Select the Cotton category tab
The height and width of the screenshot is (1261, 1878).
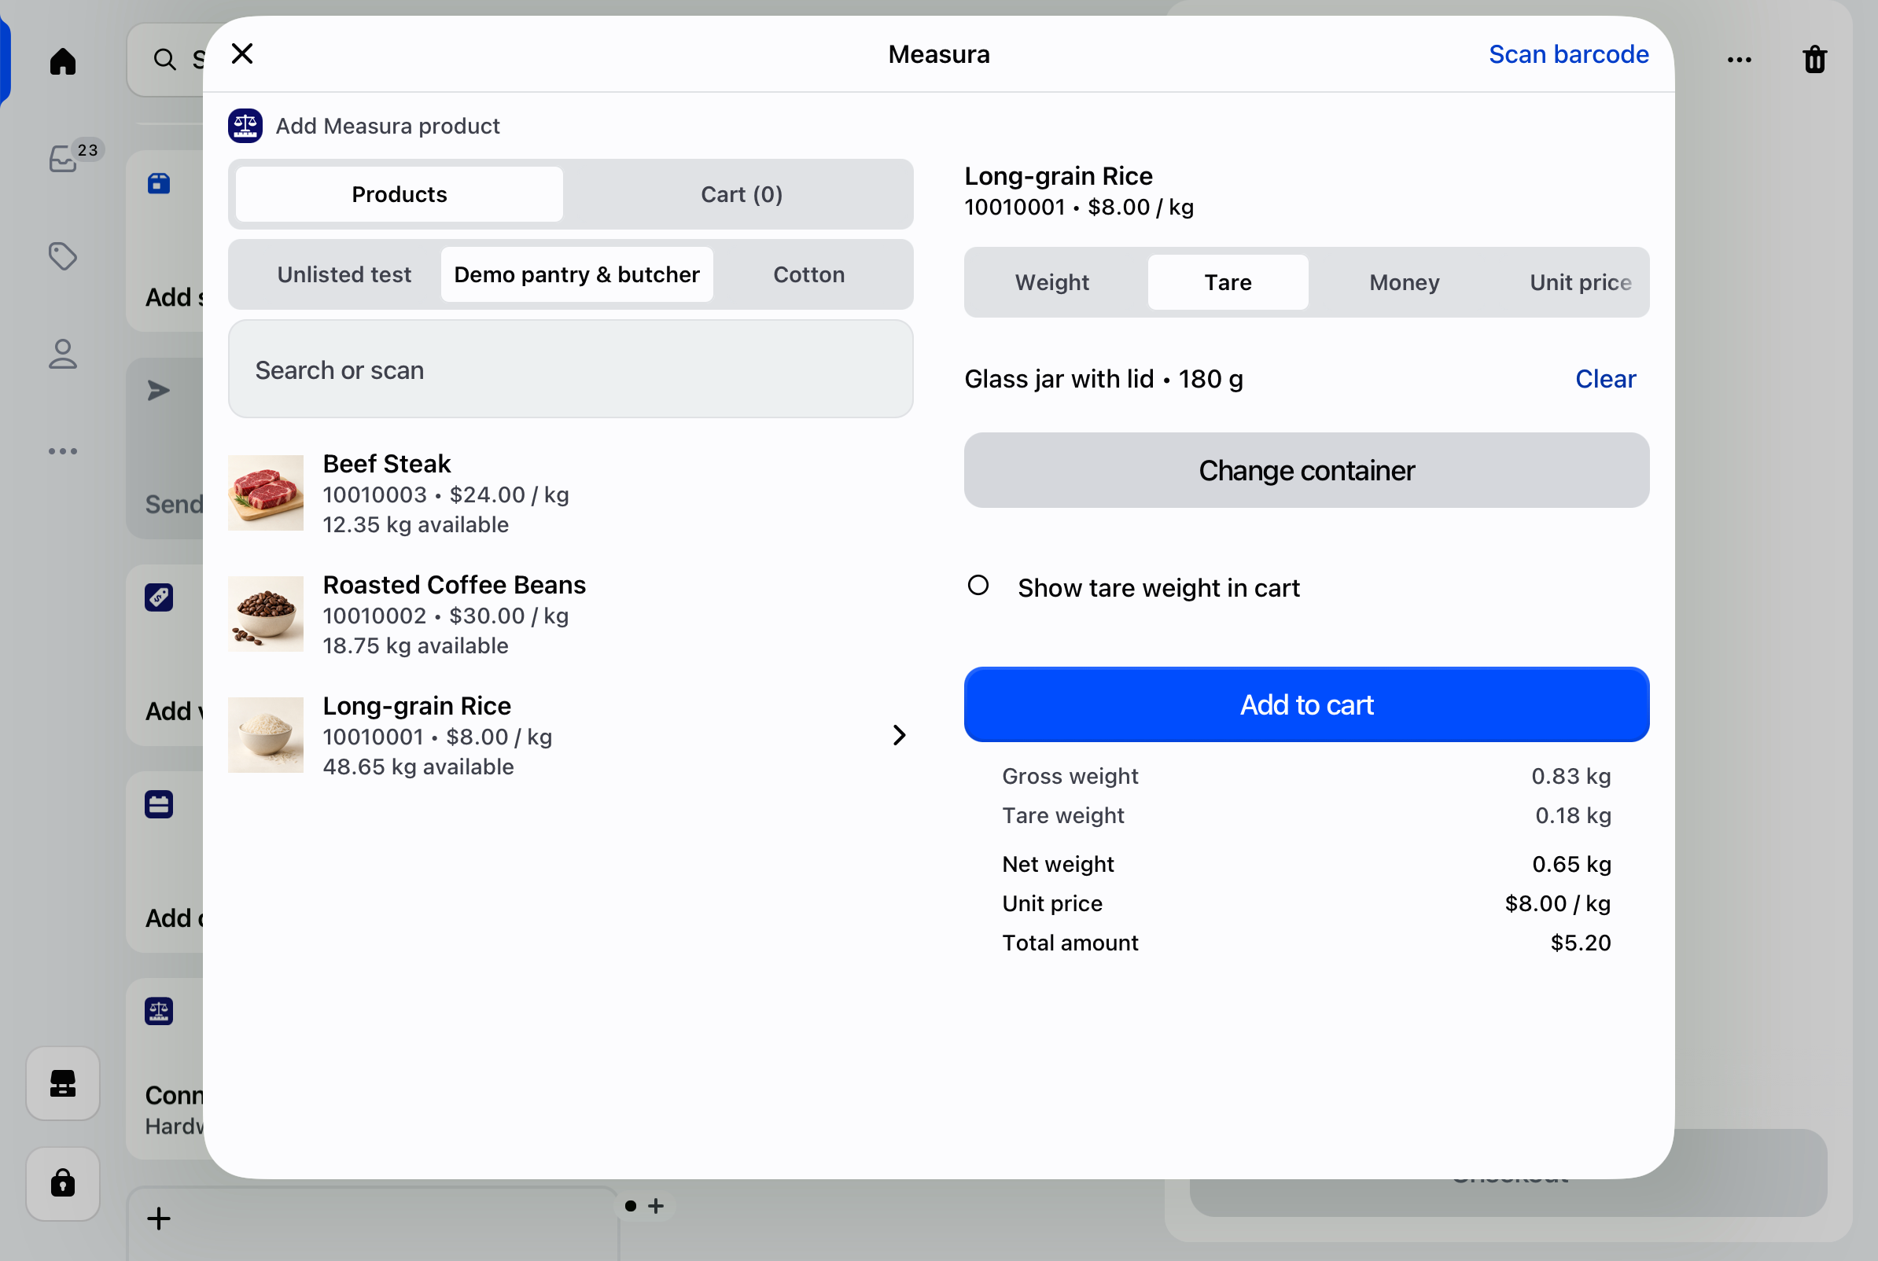tap(808, 275)
